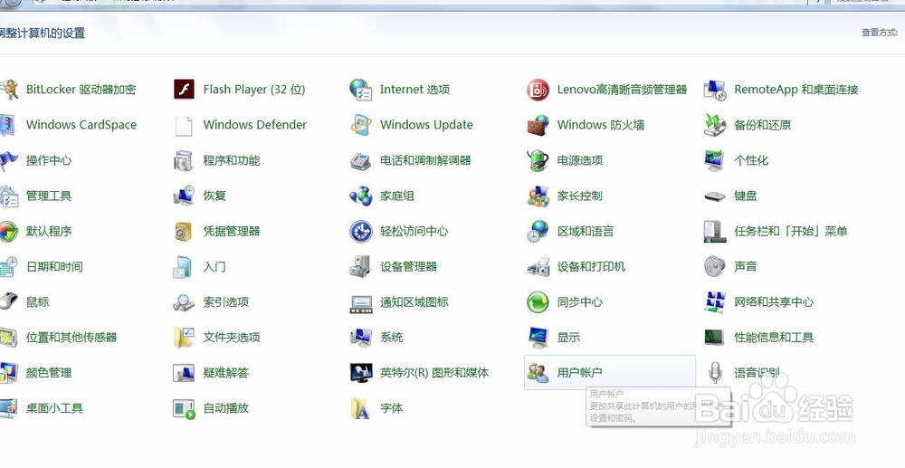
Task: Click the 键盘 keyboard icon
Action: point(715,196)
